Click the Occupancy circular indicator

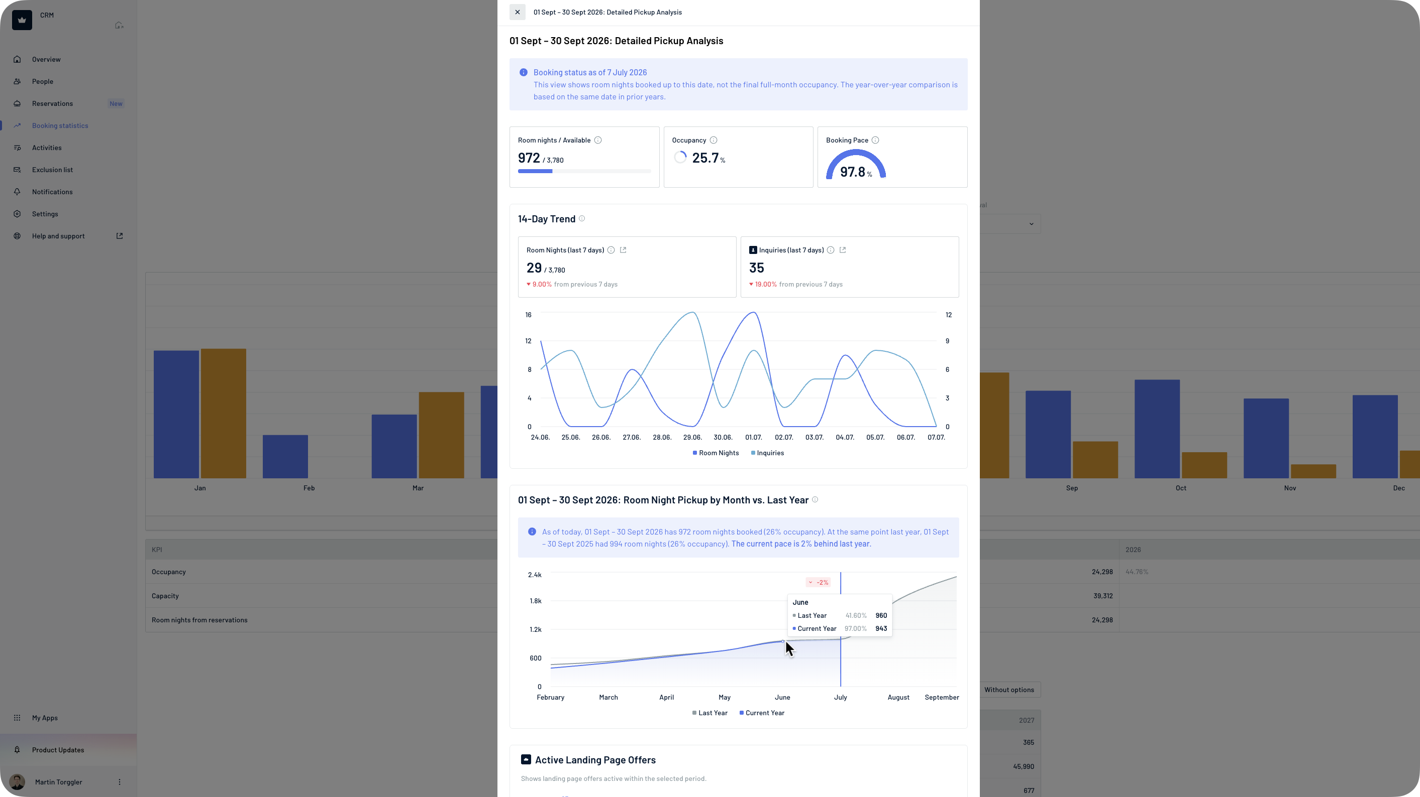click(680, 158)
